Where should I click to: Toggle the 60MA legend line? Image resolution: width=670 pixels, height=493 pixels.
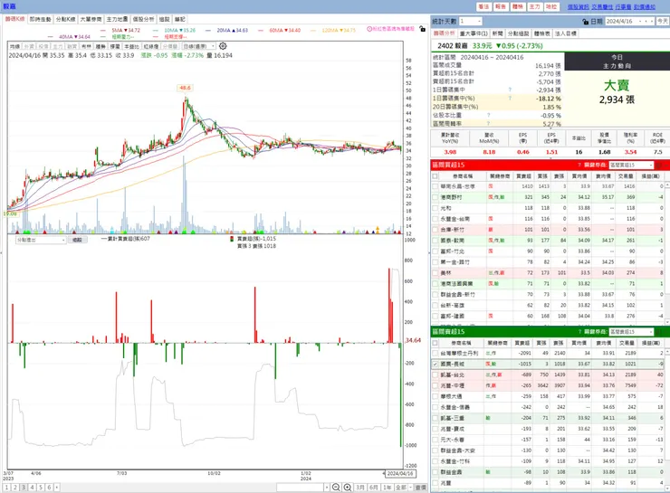(279, 31)
